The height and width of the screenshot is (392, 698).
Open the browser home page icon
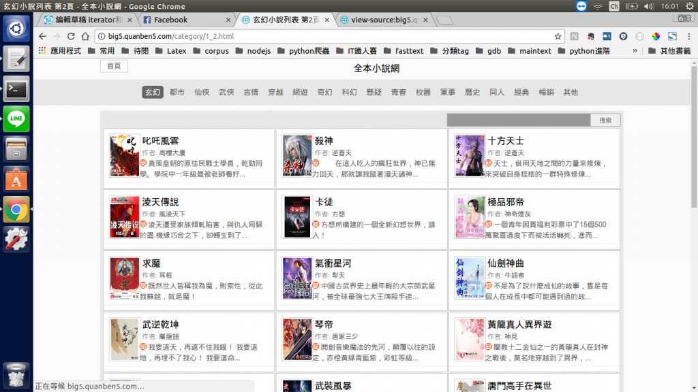click(85, 37)
